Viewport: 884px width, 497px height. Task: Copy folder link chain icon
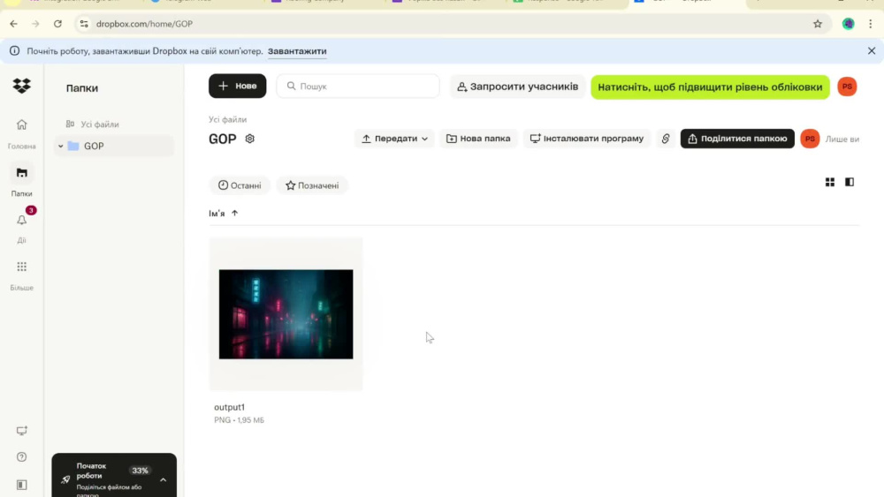click(666, 139)
